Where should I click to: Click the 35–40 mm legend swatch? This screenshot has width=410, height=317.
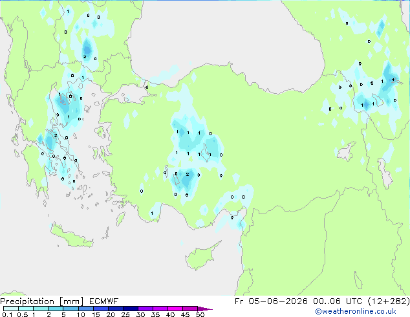coord(160,309)
